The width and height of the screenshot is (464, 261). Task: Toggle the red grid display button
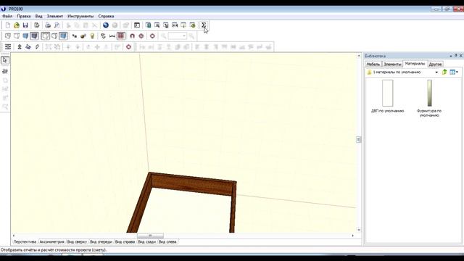tap(121, 36)
